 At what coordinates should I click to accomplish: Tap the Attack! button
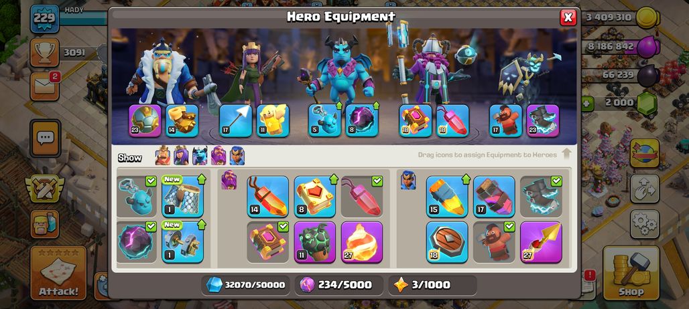tap(58, 273)
